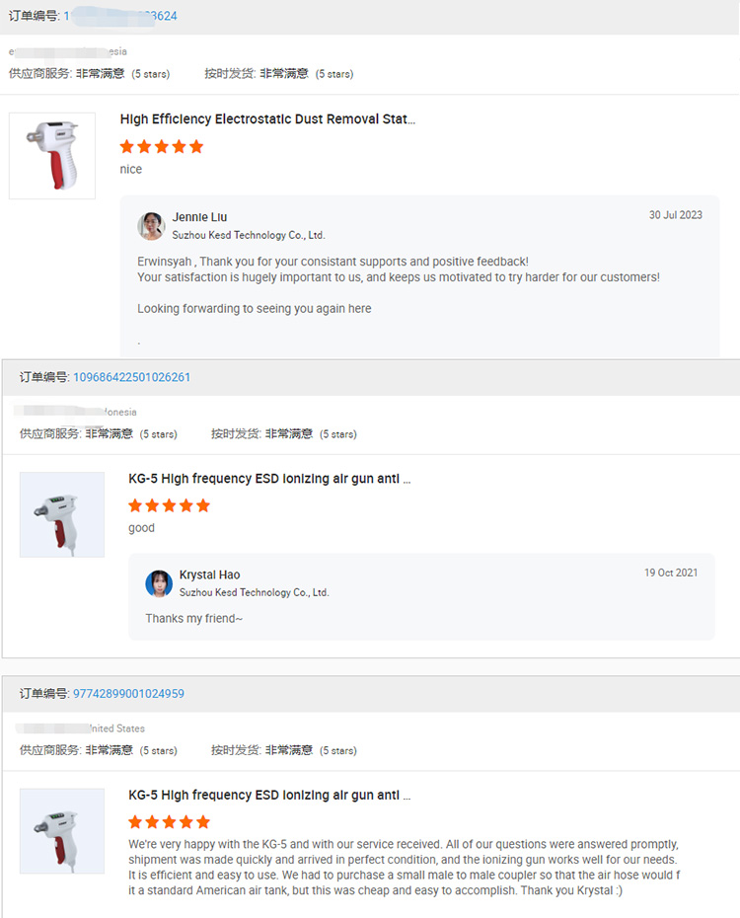Click the 30 Jul 2023 reply date
Screen dimensions: 740x918
tap(676, 215)
